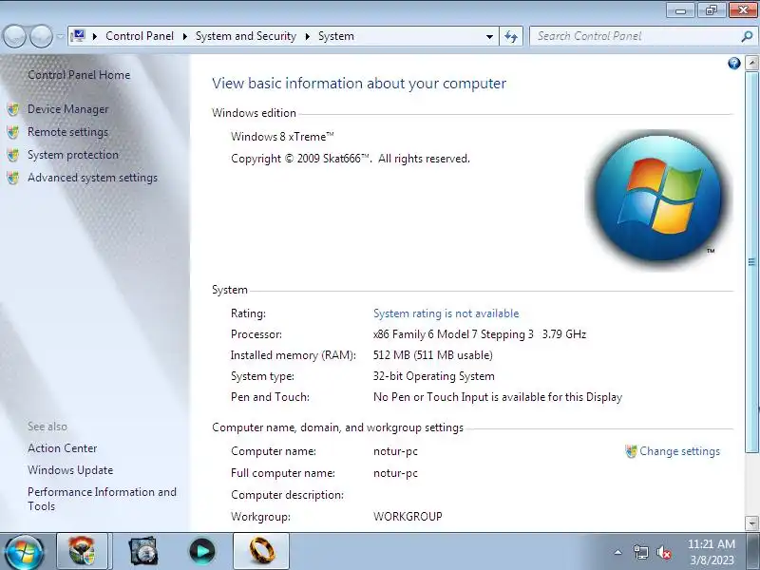Open Remote settings link
760x570 pixels.
(67, 132)
